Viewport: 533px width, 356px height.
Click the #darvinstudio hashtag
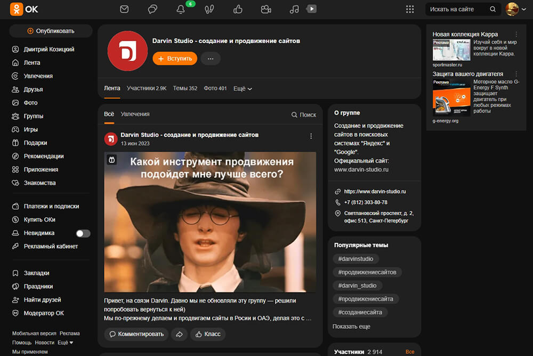click(x=356, y=259)
